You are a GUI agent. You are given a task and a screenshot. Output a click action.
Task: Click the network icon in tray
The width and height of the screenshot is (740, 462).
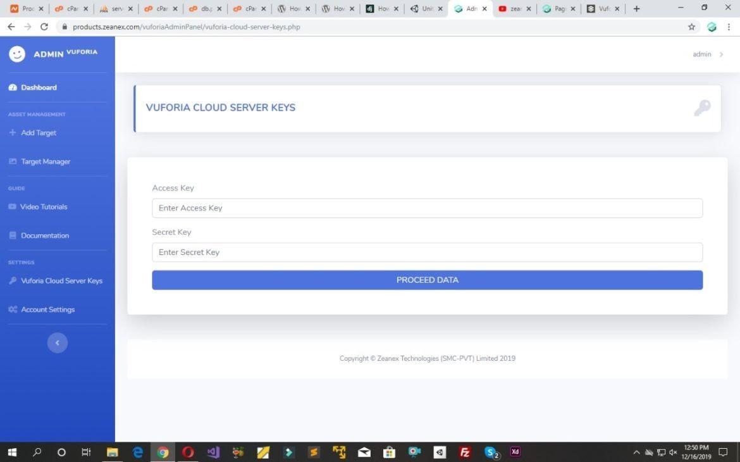[x=661, y=453]
